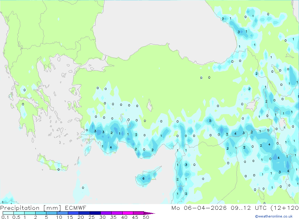The height and width of the screenshot is (219, 299).
Task: Click the '25' legend scale label
Action: click(91, 217)
